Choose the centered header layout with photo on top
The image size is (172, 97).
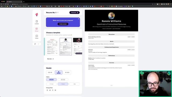[59, 72]
